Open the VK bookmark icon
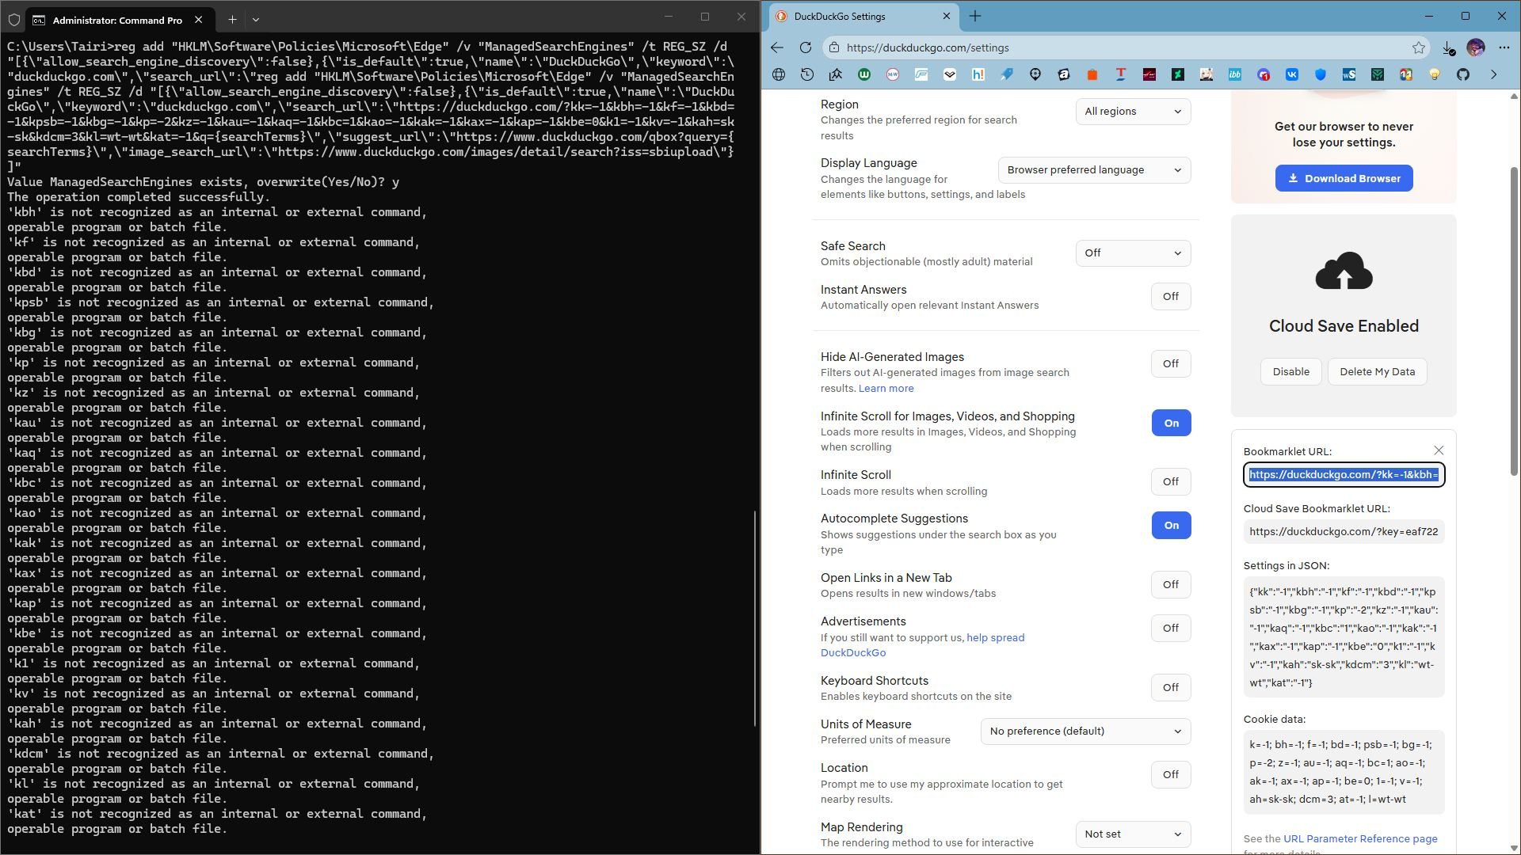 (1292, 74)
